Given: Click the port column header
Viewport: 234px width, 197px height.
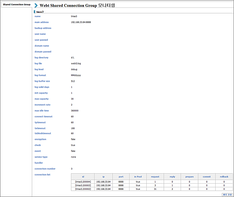Looking at the screenshot, I should pos(121,177).
